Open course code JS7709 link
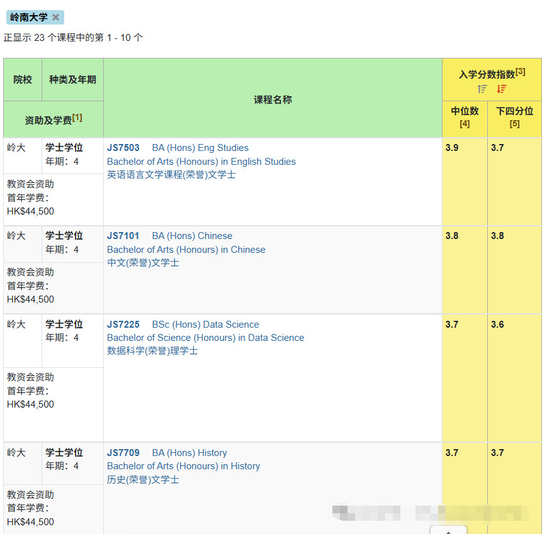 pos(123,453)
